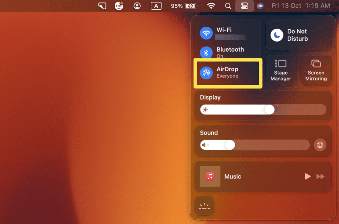Open Wi-Fi menu bar icon
This screenshot has width=339, height=224.
(211, 6)
